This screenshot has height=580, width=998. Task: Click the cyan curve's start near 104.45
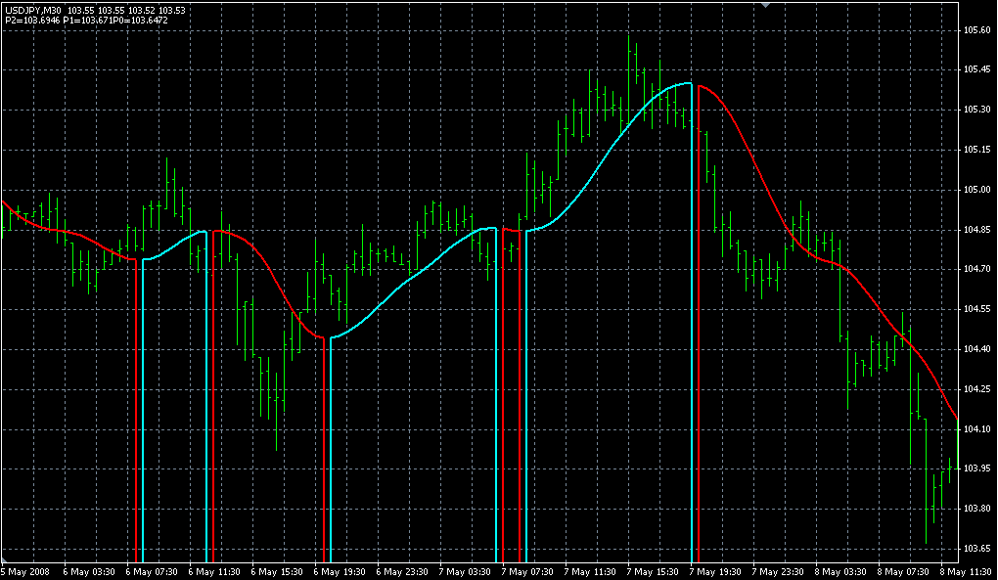click(333, 336)
